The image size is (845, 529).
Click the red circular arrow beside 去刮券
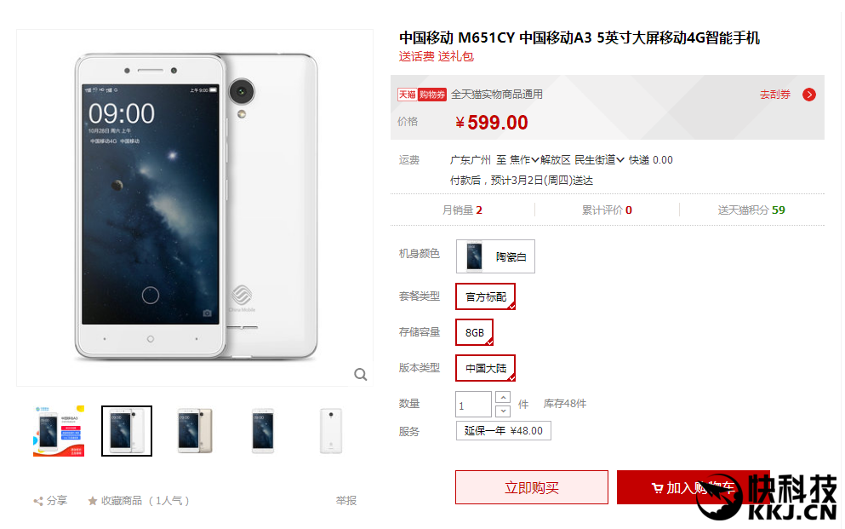[809, 95]
